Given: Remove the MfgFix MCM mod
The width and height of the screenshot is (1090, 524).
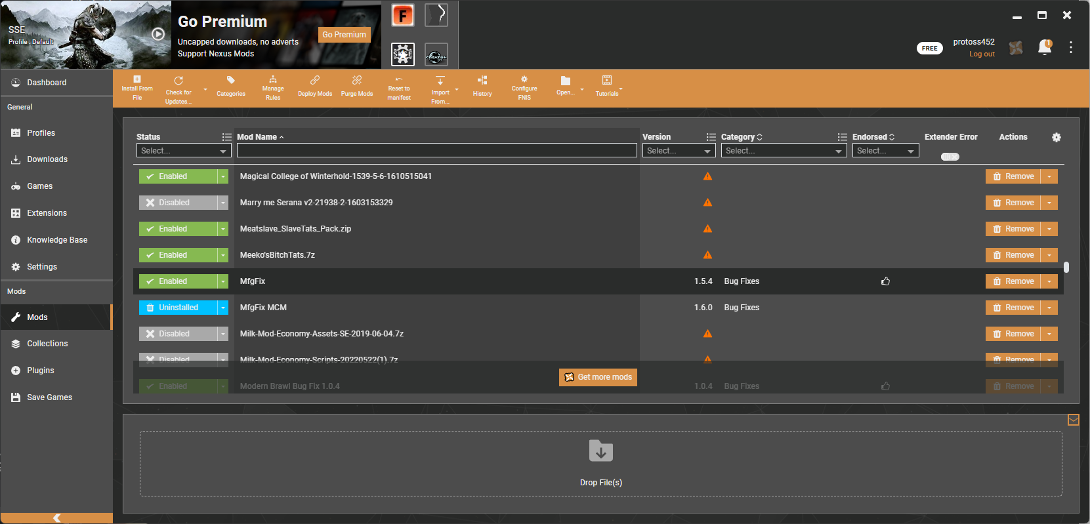Looking at the screenshot, I should [x=1013, y=308].
